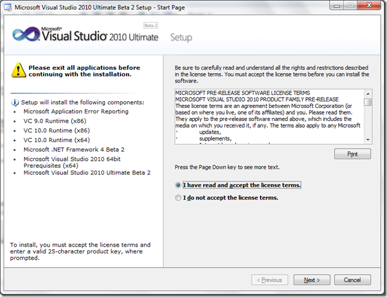Click the license text scrollbar thumb

pos(368,102)
